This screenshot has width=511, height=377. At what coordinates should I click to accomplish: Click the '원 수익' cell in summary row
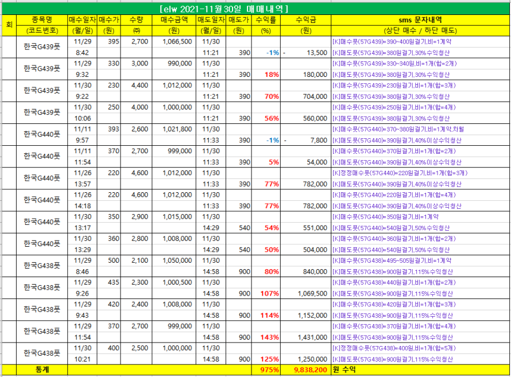coord(343,370)
